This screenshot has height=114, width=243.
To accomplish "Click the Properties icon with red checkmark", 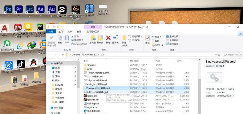I will point(148,38).
